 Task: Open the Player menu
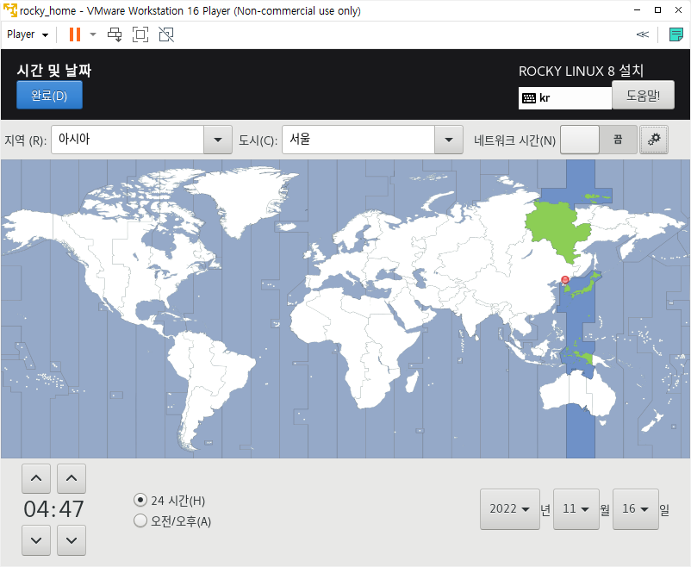click(28, 34)
